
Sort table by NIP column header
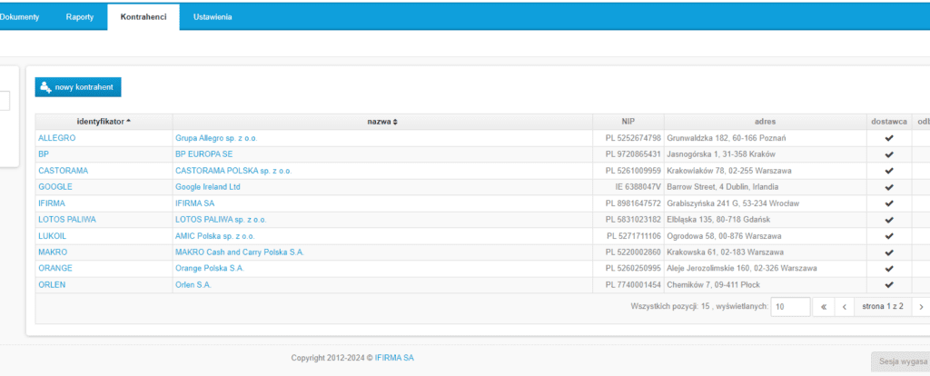click(x=628, y=122)
